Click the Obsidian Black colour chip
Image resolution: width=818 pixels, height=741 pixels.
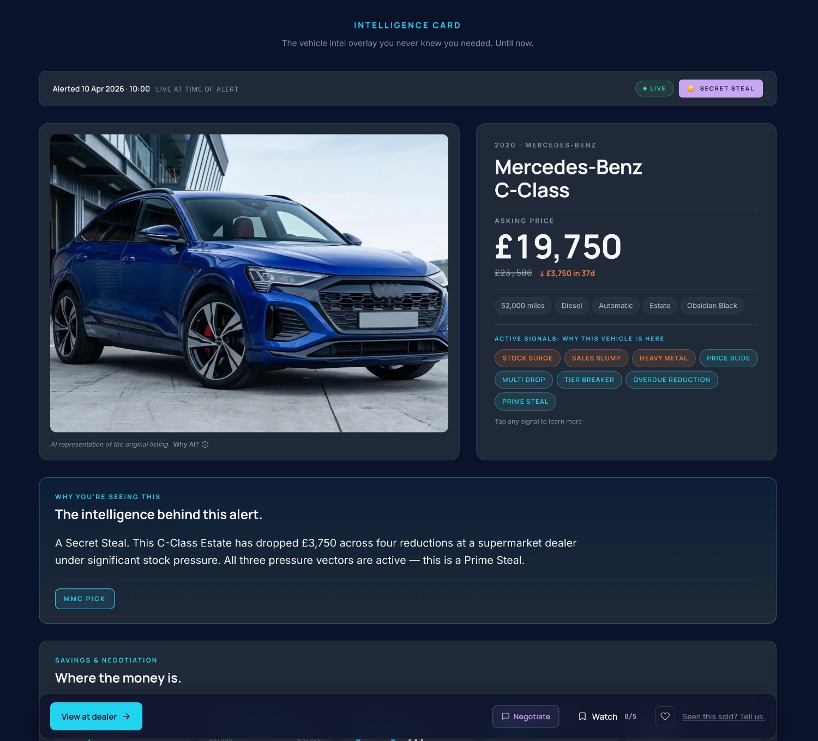[x=712, y=306]
